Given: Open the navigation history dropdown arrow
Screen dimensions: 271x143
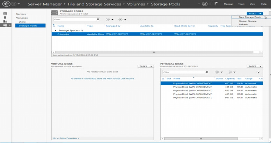Looking at the screenshot, I should click(19, 4).
